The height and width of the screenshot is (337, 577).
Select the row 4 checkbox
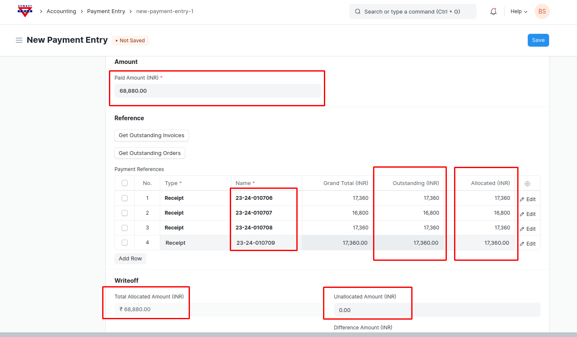[125, 243]
